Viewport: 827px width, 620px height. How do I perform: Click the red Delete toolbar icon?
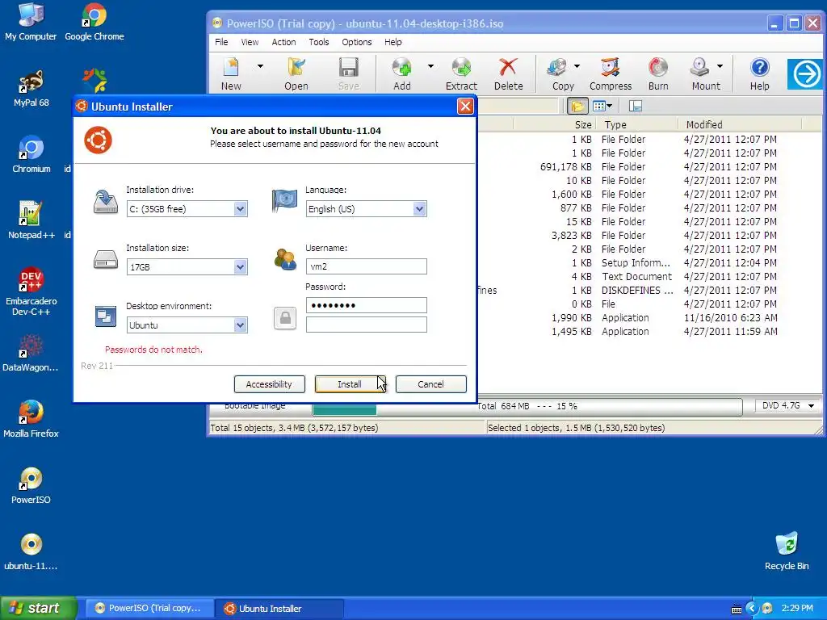[509, 74]
